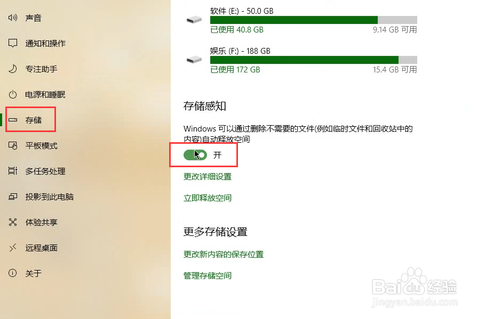Open the 体验共享 sharing icon

click(13, 222)
